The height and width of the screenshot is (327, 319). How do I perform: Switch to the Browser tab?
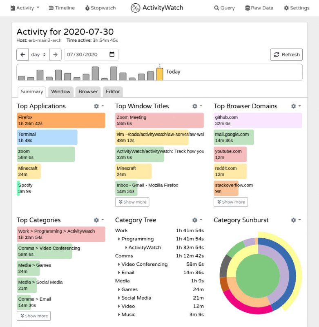88,92
